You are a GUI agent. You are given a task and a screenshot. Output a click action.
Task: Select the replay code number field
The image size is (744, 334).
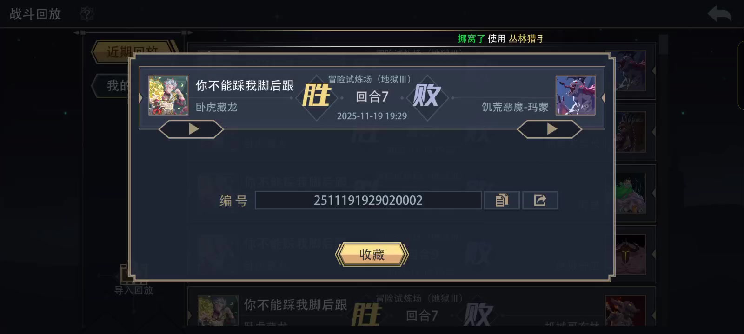[x=368, y=200]
